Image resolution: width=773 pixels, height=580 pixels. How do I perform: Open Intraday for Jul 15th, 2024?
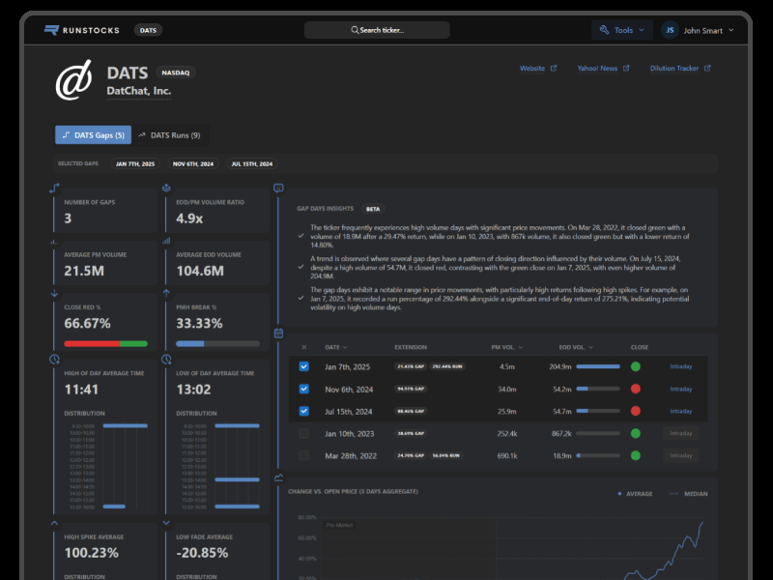click(681, 411)
